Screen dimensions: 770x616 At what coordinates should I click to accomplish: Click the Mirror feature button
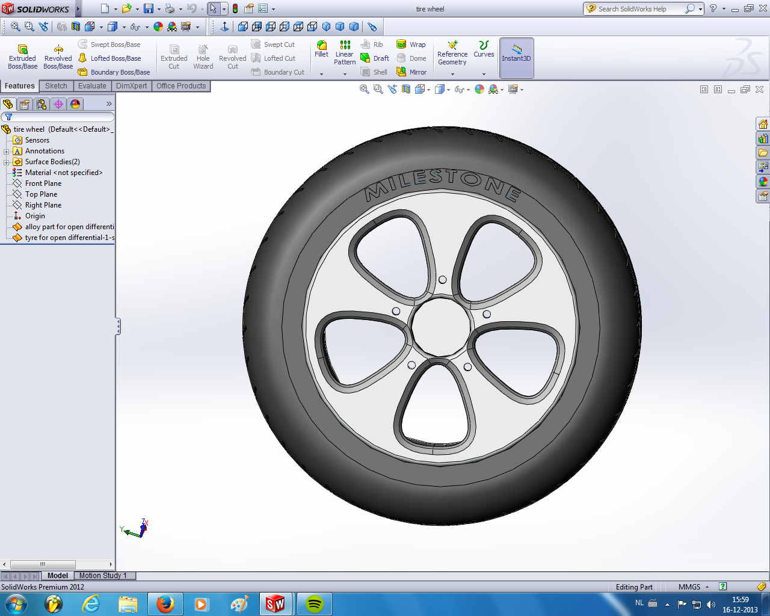click(411, 72)
